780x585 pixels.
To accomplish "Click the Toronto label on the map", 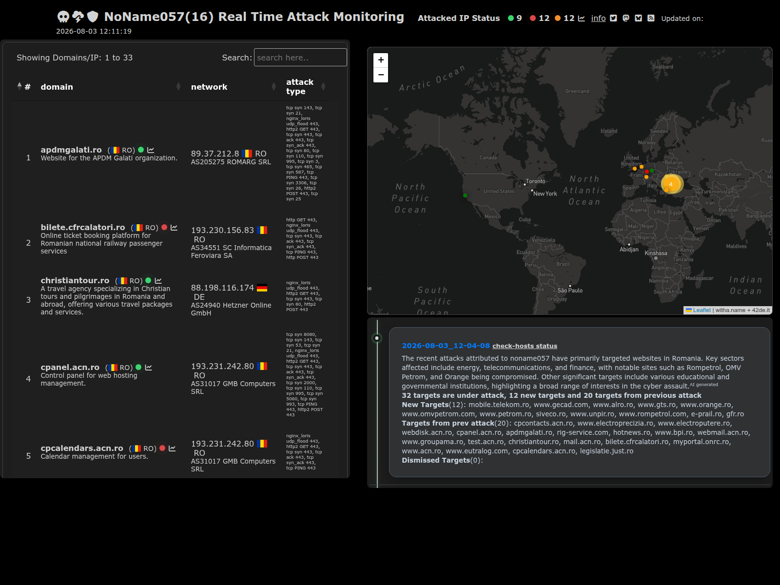I will (535, 181).
